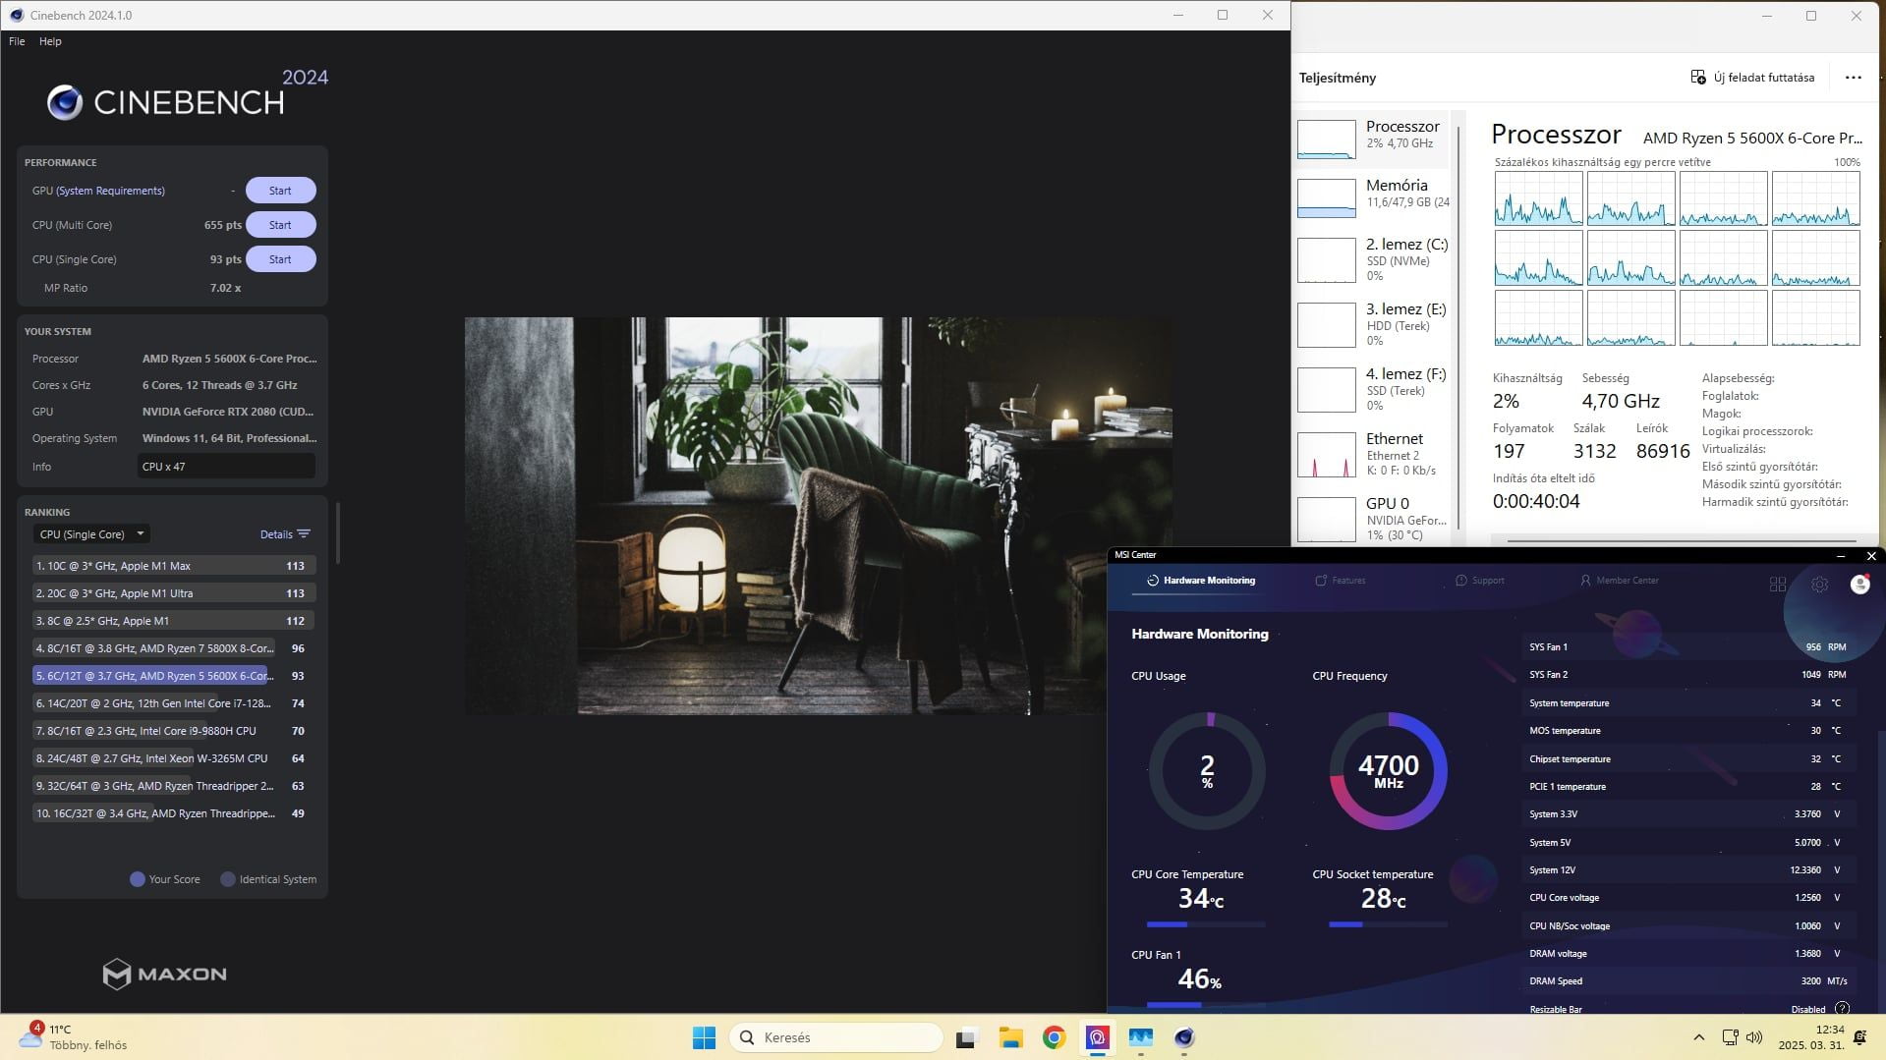Click the volume speaker tray icon
1886x1060 pixels.
point(1754,1037)
